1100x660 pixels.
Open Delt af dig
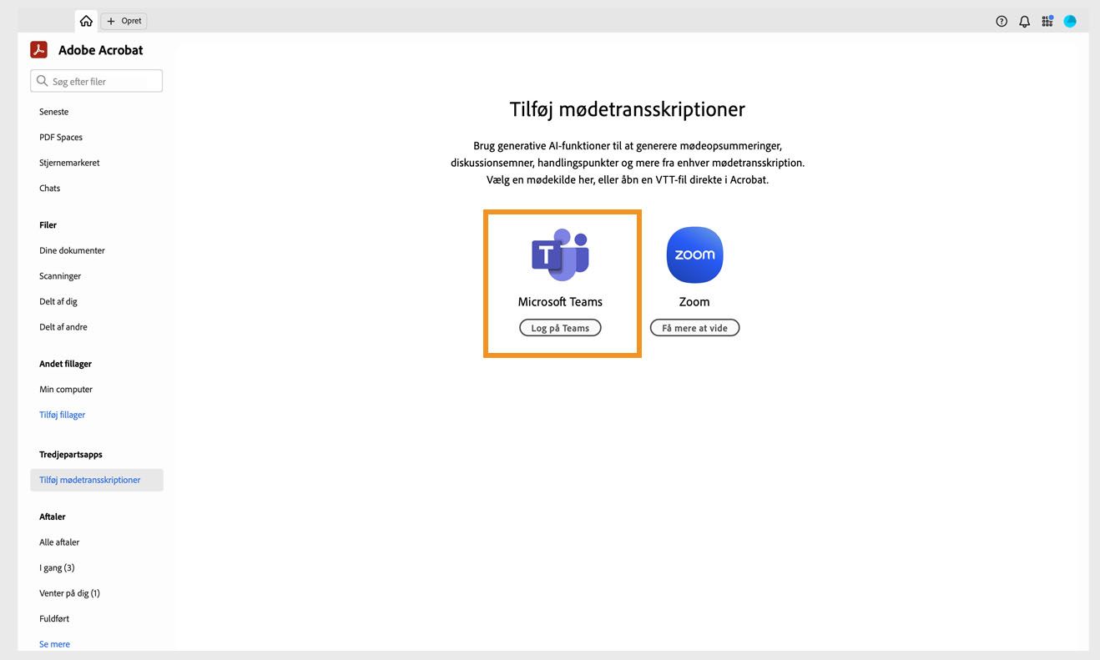pos(58,301)
